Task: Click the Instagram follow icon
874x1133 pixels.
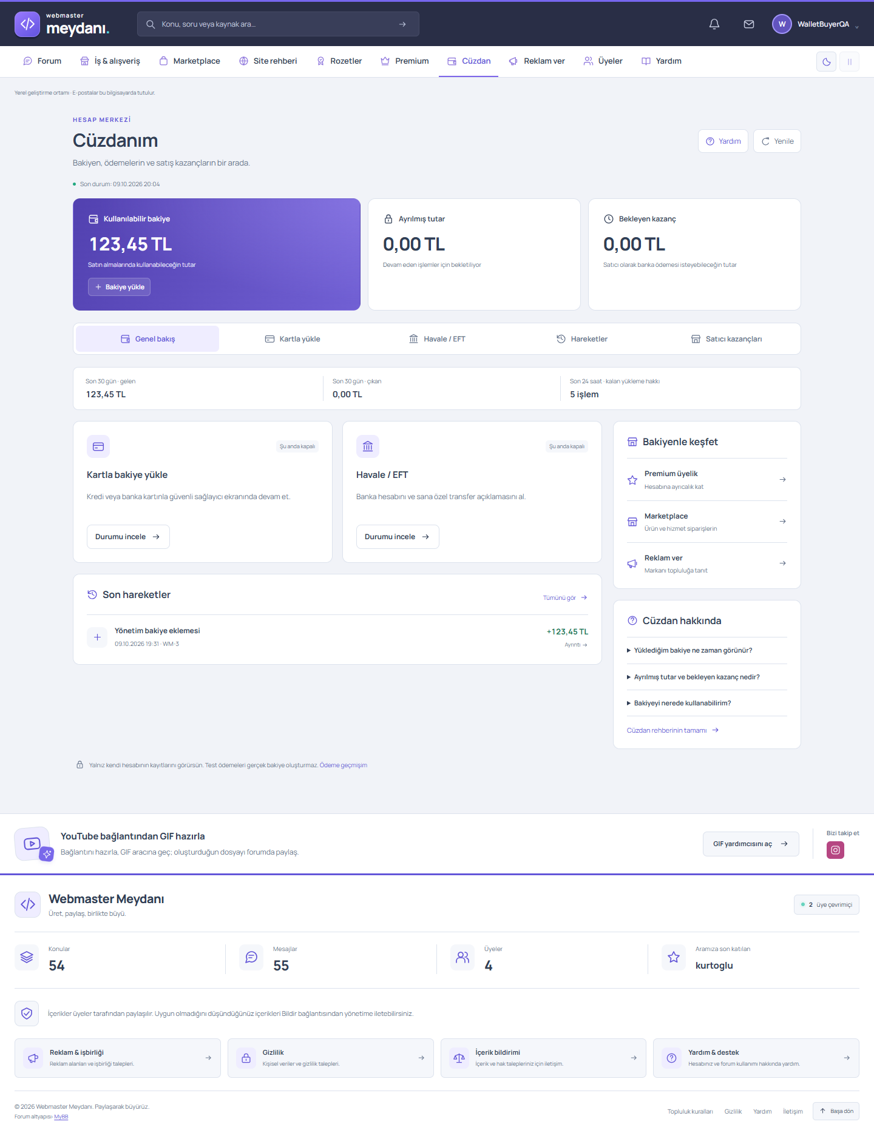Action: pyautogui.click(x=835, y=850)
